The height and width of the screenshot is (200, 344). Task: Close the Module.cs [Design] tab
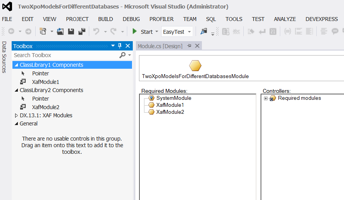197,46
